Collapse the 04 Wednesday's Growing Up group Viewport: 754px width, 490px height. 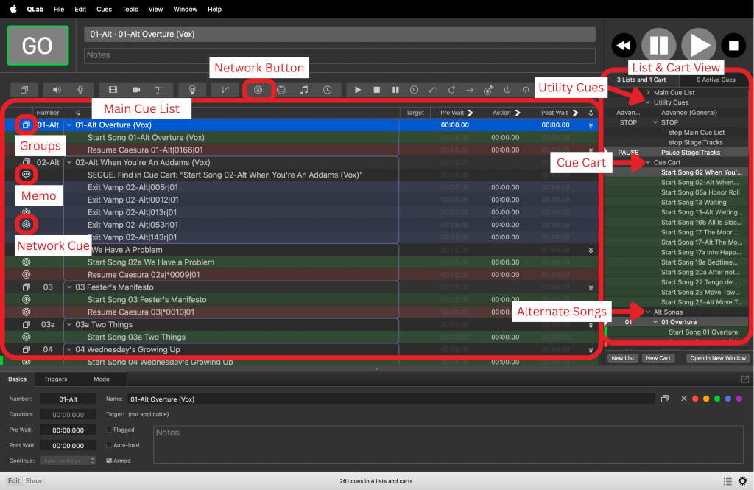(x=69, y=349)
